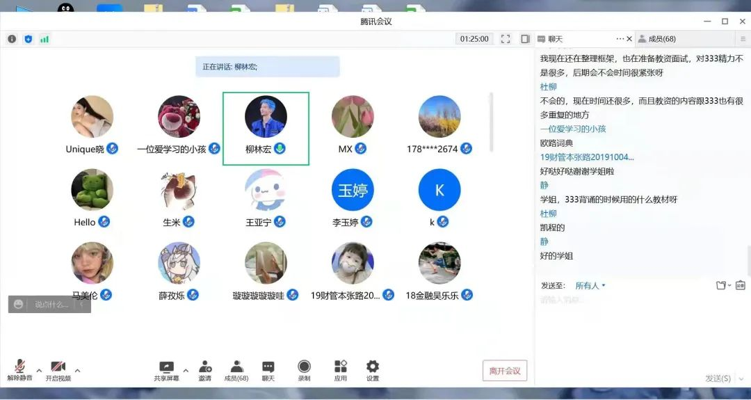
Task: Expand audio options arrow beside 解除静音
Action: (x=39, y=370)
